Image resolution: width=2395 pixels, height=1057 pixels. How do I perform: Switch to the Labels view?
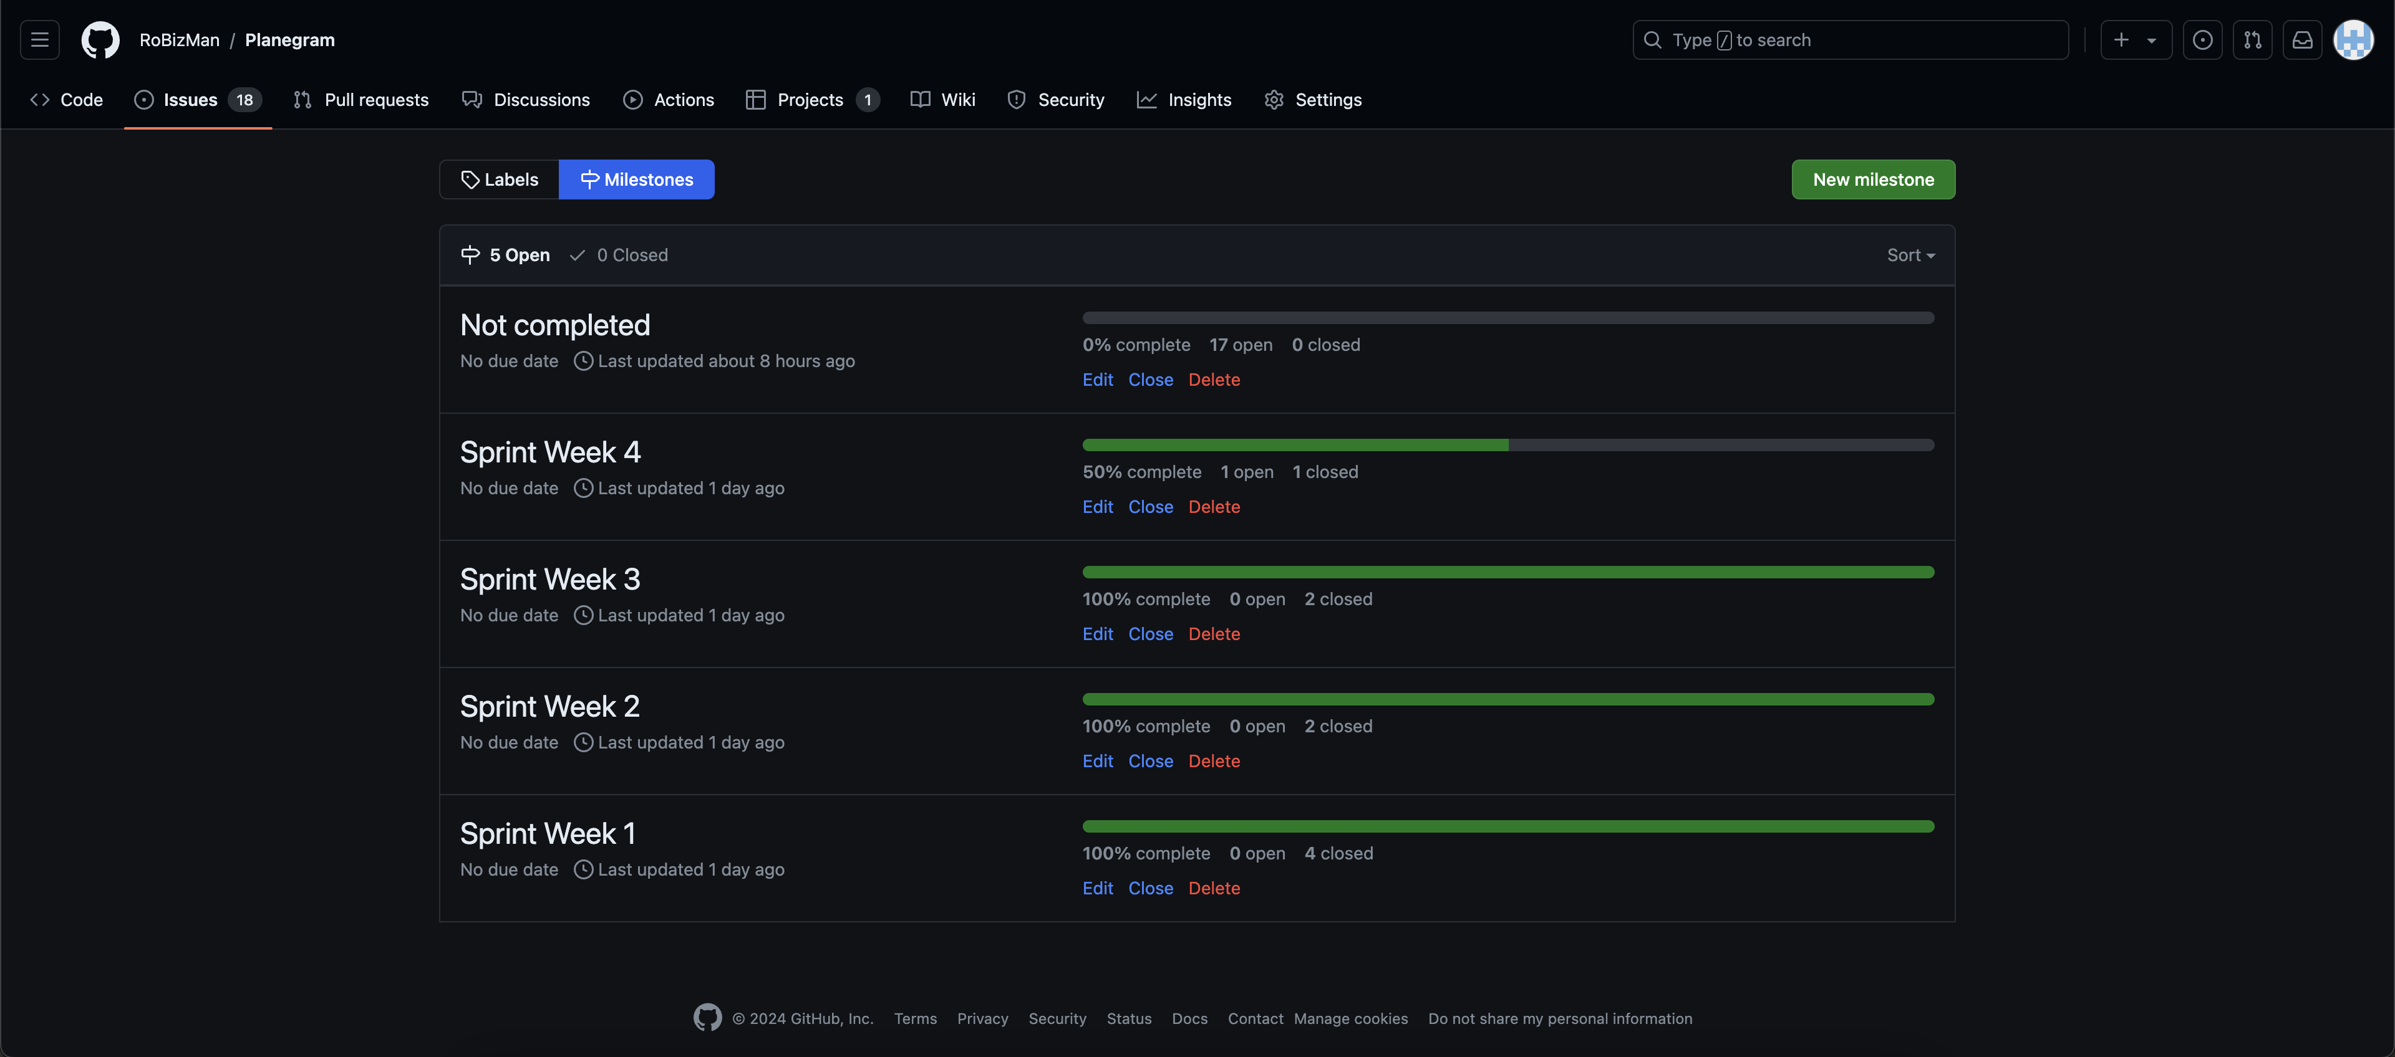coord(499,179)
